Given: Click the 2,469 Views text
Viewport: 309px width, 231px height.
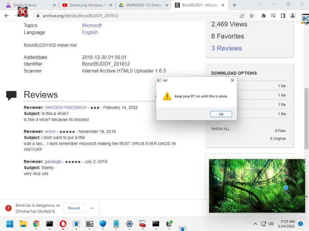Looking at the screenshot, I should [x=229, y=24].
